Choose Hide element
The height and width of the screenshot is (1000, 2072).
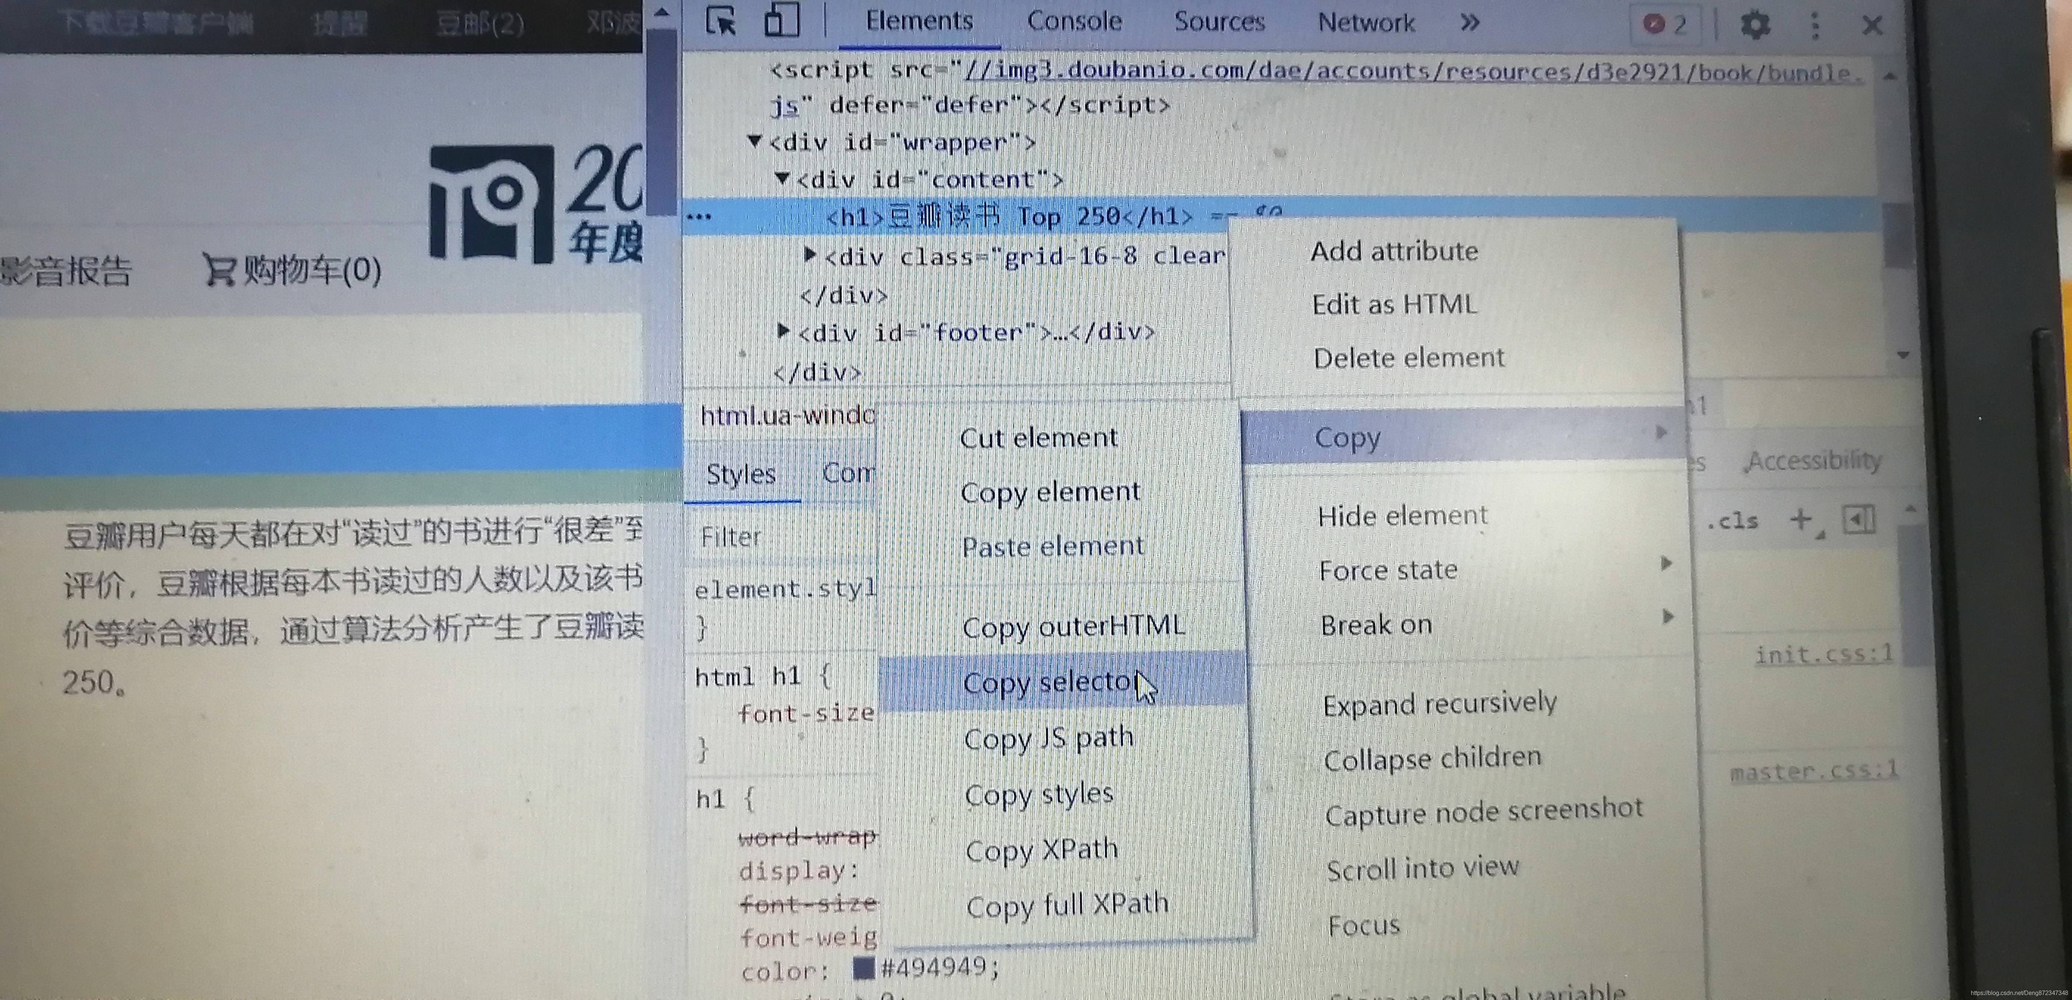tap(1403, 515)
